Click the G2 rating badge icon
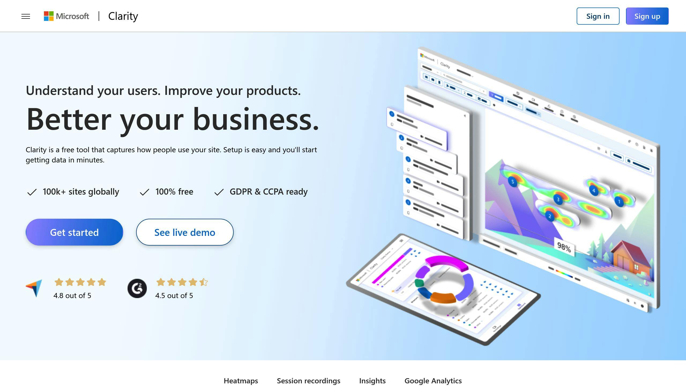 pos(136,288)
